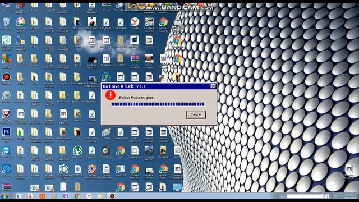Select the TeamViewer desktop shortcut
Viewport: 359px width, 202px height.
6,151
